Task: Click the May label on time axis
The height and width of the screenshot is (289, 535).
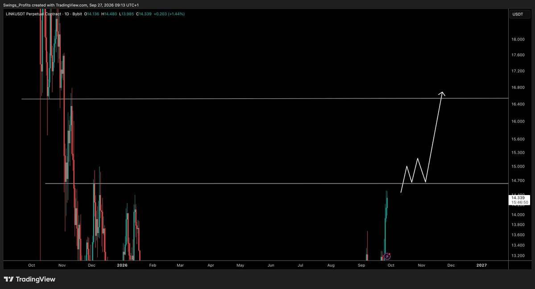Action: coord(240,265)
